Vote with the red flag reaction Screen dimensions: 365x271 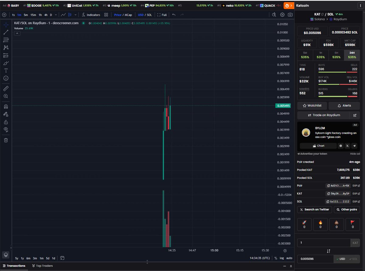353,224
